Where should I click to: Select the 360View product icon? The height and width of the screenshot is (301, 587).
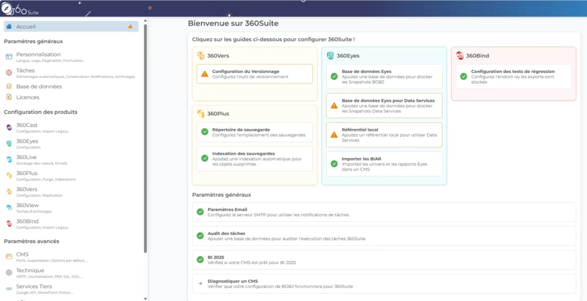tap(9, 208)
